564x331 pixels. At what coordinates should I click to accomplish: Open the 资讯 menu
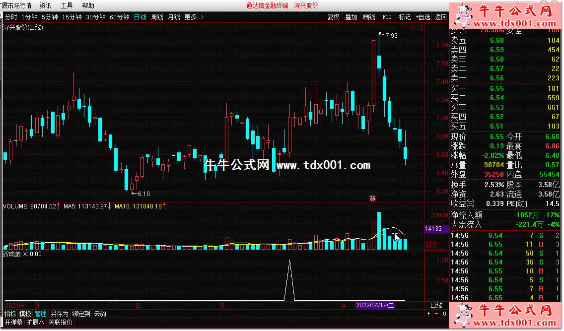[x=45, y=5]
